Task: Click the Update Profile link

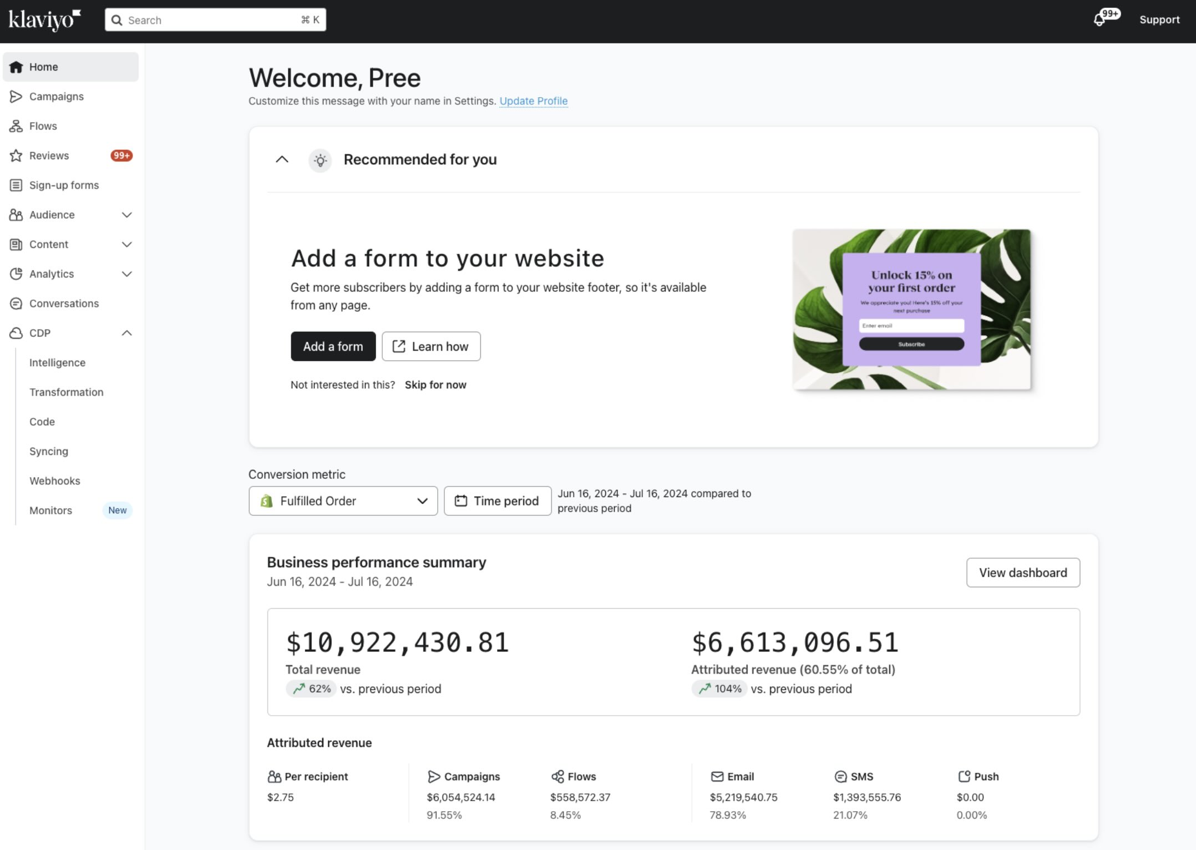Action: (x=533, y=101)
